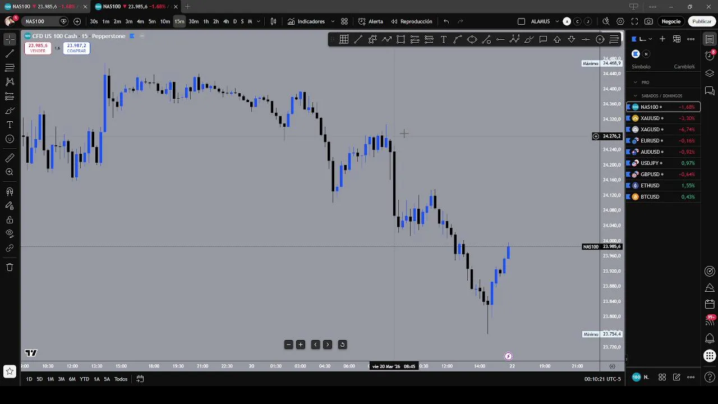Select the 30s timeframe
Screen dimensions: 718x404
click(x=94, y=21)
